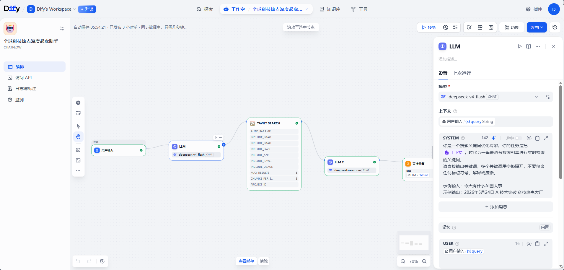
Task: Open change history beside the redo button
Action: tap(102, 261)
